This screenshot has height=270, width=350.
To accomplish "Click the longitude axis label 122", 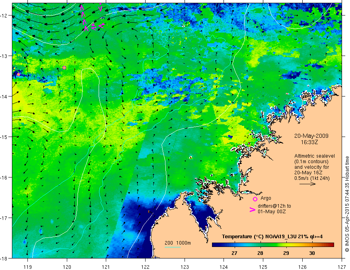I will (145, 267).
